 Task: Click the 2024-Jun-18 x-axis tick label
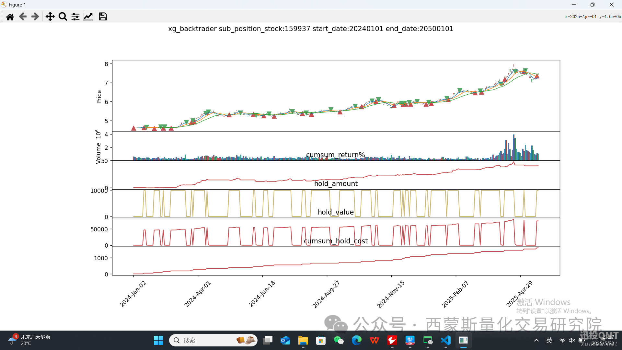tap(262, 294)
